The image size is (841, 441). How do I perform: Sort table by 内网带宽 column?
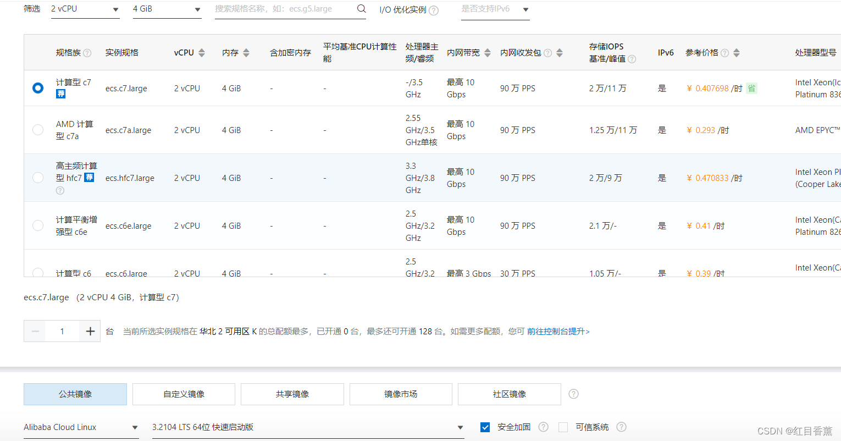pos(488,53)
